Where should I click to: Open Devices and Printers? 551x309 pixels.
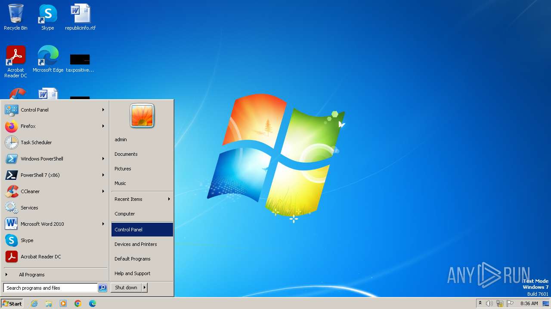(142, 244)
